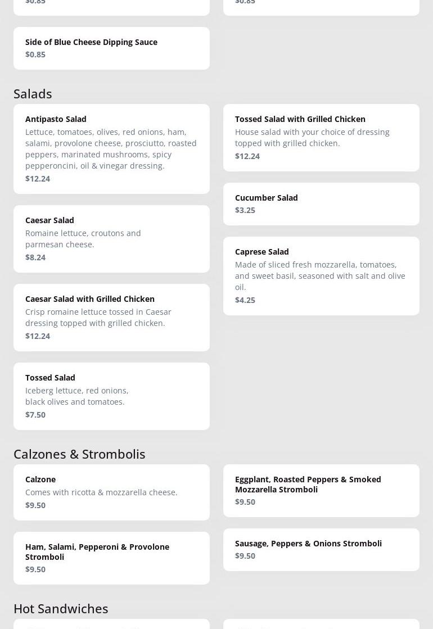
Task: Choose the Cucumber Salad item
Action: [267, 198]
